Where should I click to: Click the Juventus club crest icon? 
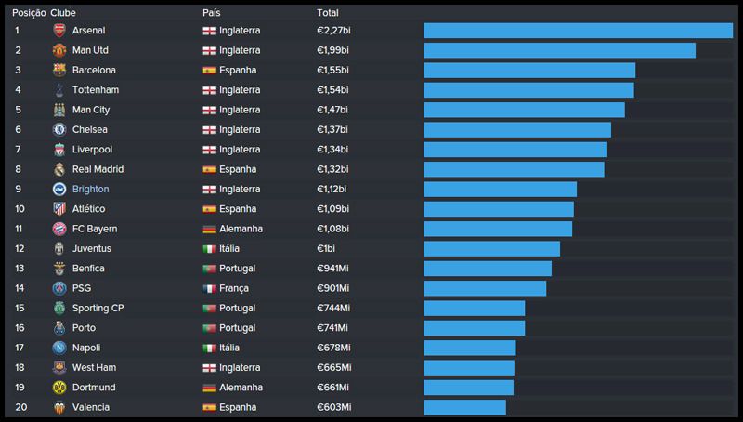click(59, 249)
